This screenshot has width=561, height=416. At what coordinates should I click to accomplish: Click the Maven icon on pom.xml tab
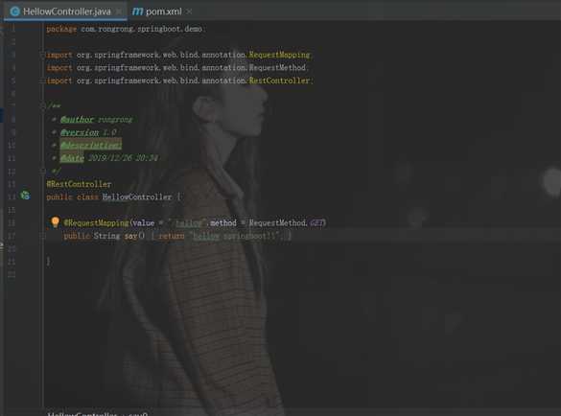pos(137,12)
